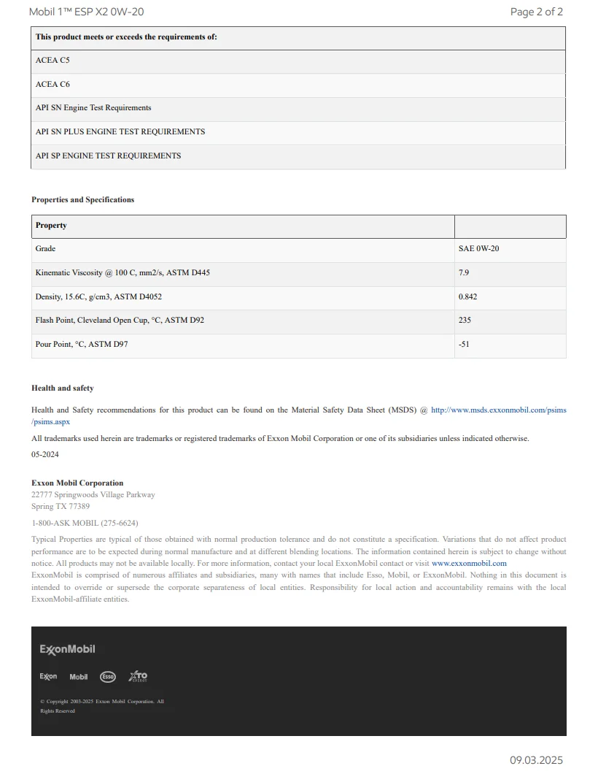Open the MSDS exxonmobil.com psims link
The height and width of the screenshot is (774, 598).
(x=498, y=410)
